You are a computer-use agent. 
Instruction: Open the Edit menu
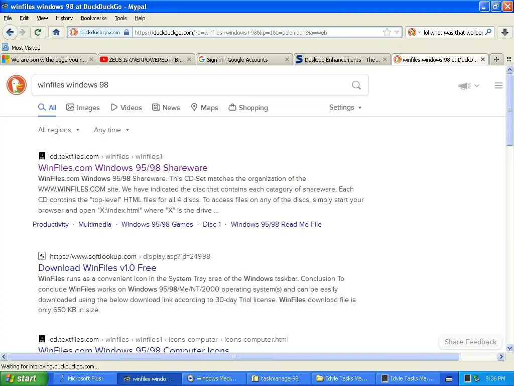(x=24, y=18)
